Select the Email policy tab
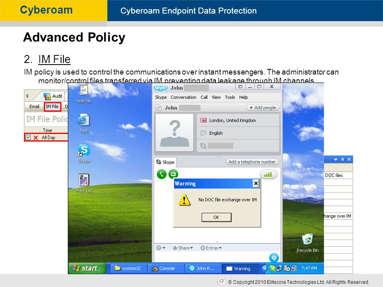 click(x=34, y=106)
